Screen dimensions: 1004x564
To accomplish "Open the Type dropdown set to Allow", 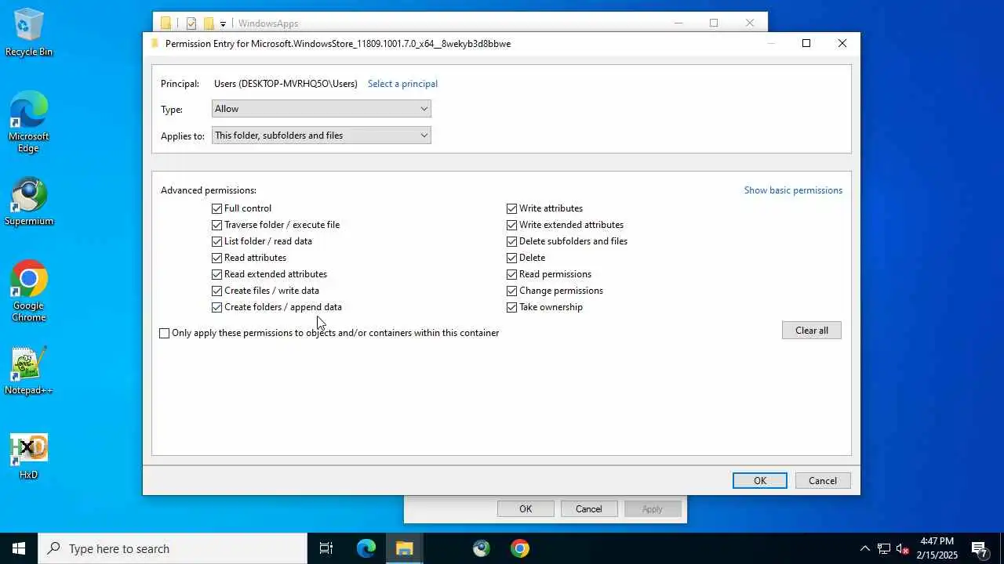I will (x=322, y=109).
